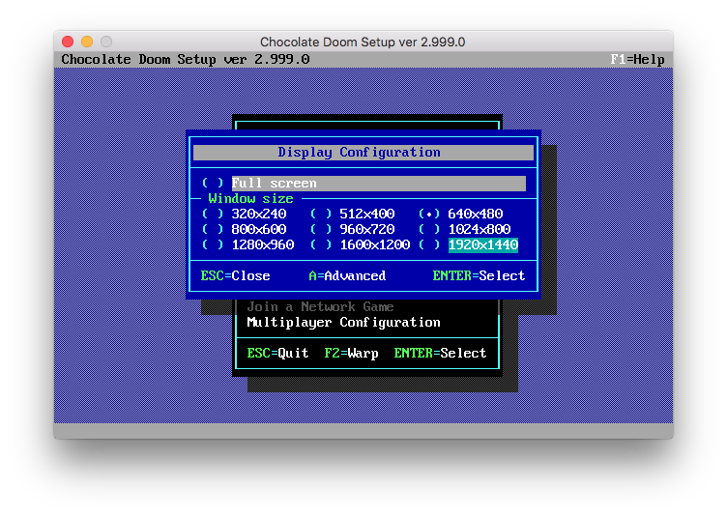Click the Chocolate Doom Setup header text
This screenshot has height=516, width=727.
[186, 59]
